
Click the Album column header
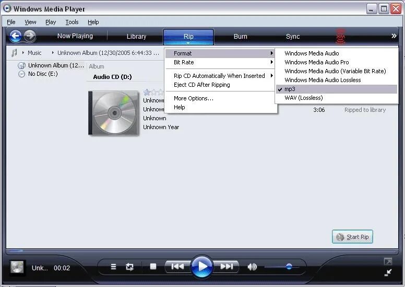click(x=97, y=66)
